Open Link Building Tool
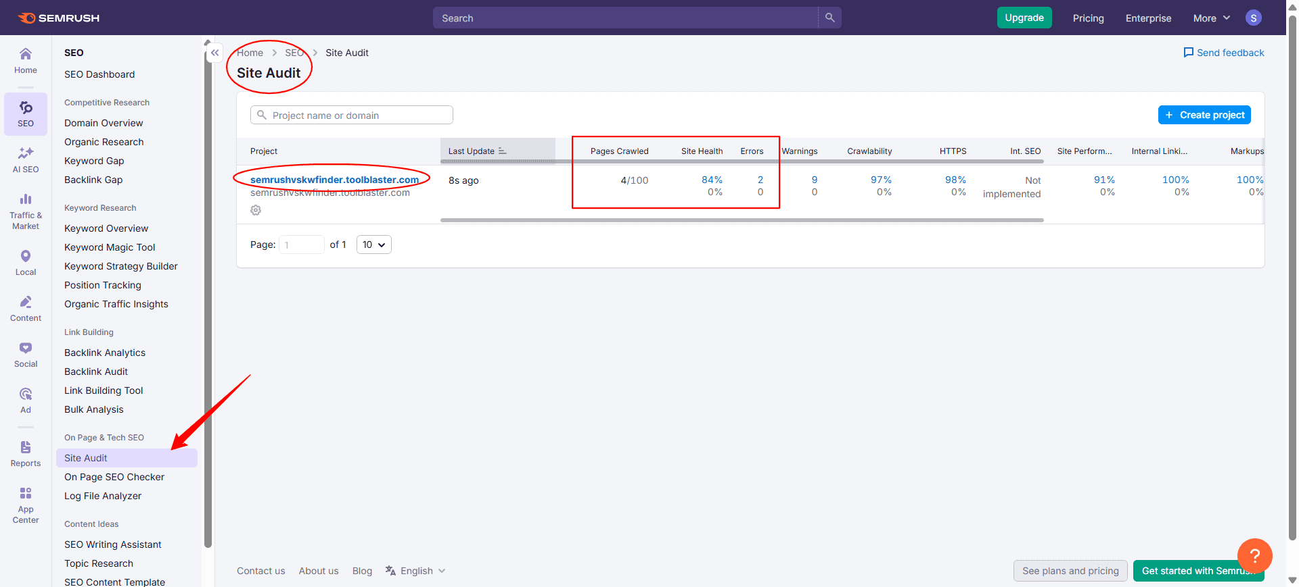This screenshot has width=1299, height=587. (104, 390)
